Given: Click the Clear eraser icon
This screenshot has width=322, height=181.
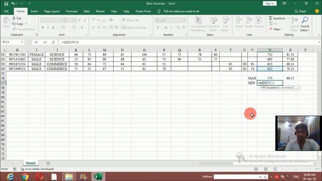Looking at the screenshot, I should [271, 29].
